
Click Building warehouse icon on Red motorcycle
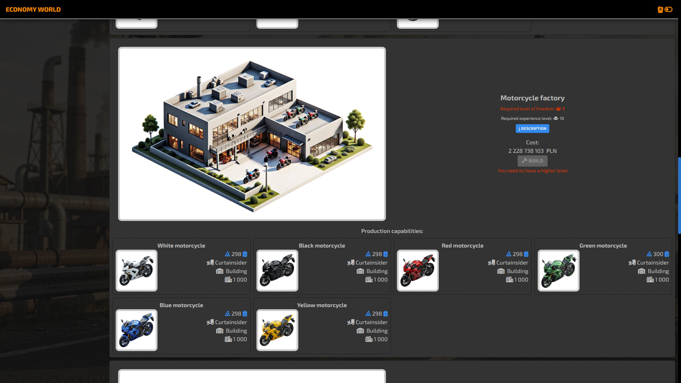point(501,271)
